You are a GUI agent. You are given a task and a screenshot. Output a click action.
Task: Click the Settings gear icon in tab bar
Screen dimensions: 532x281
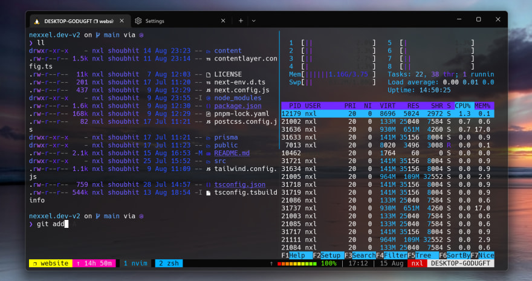click(138, 21)
